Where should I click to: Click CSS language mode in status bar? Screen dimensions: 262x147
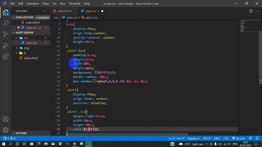point(226,138)
